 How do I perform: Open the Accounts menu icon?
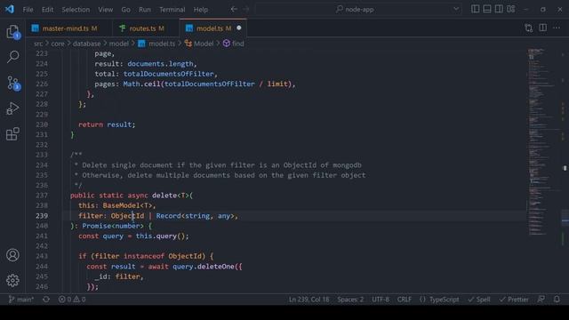click(x=12, y=255)
